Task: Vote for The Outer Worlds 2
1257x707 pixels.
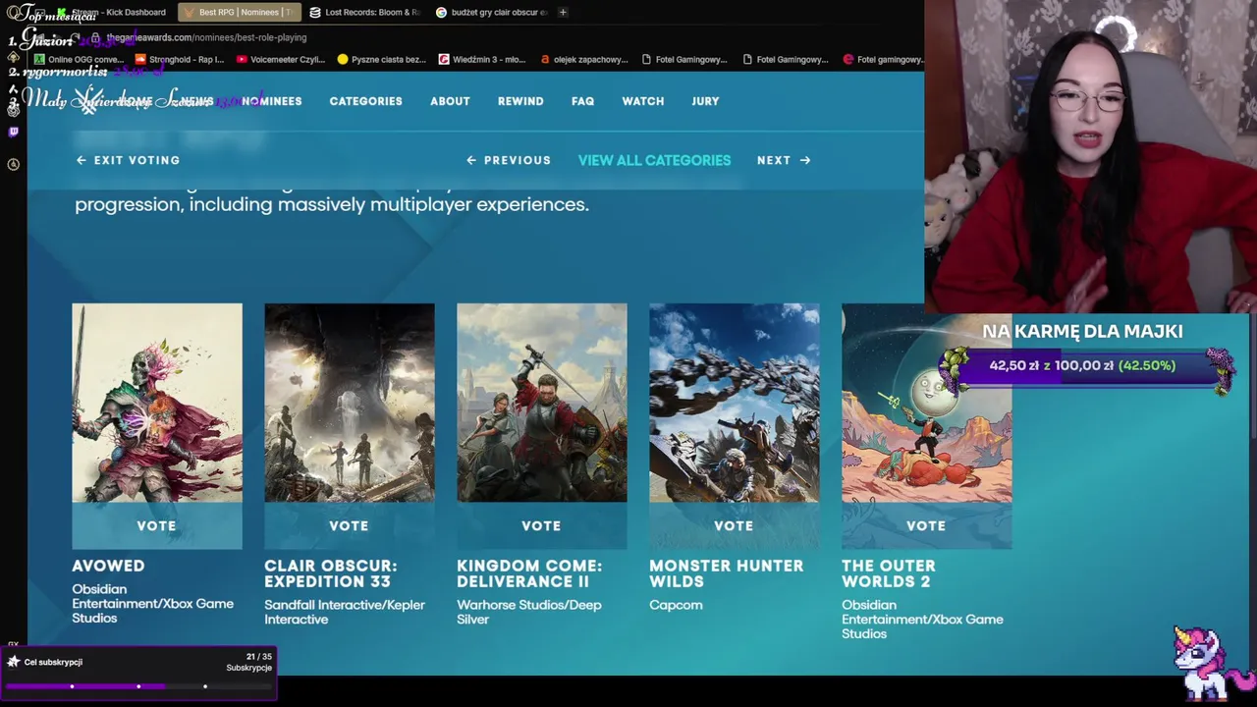Action: [x=926, y=526]
